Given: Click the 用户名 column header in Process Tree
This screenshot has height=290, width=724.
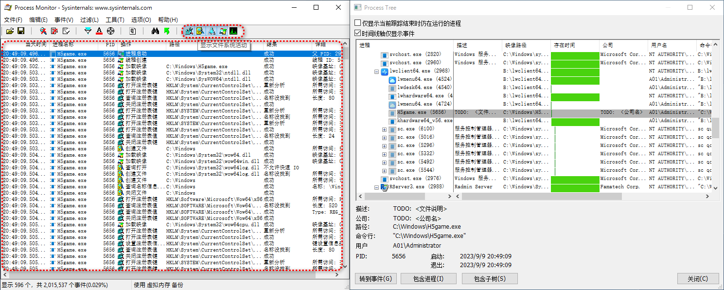Looking at the screenshot, I should click(672, 45).
